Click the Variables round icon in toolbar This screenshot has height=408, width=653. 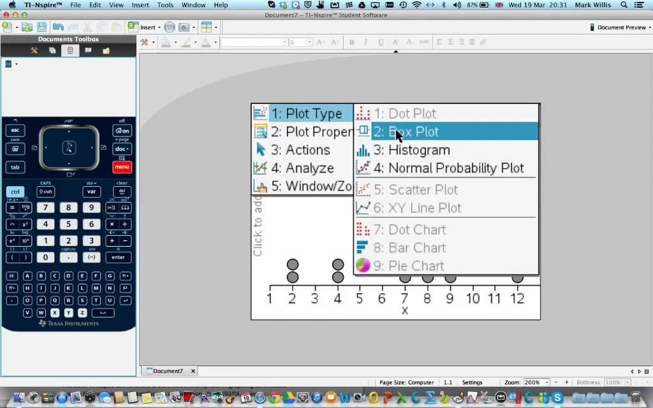click(x=169, y=27)
